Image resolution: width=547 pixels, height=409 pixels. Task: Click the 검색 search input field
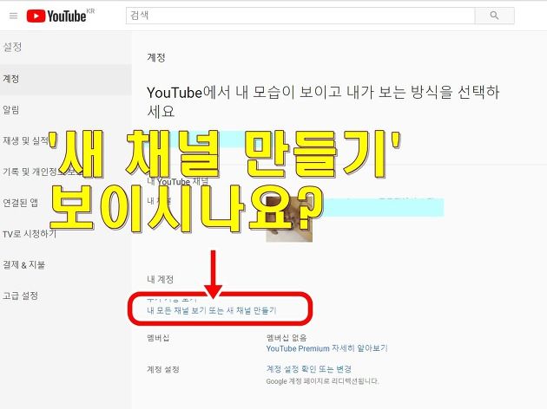tap(300, 16)
